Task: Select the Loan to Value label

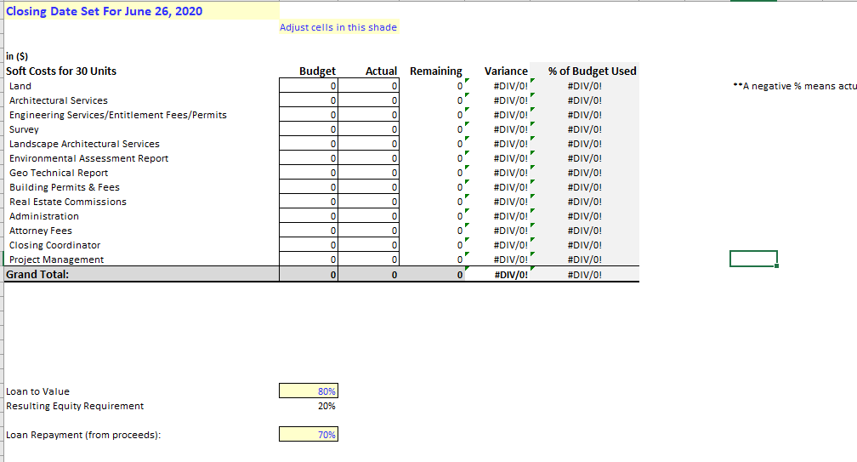Action: (x=37, y=391)
